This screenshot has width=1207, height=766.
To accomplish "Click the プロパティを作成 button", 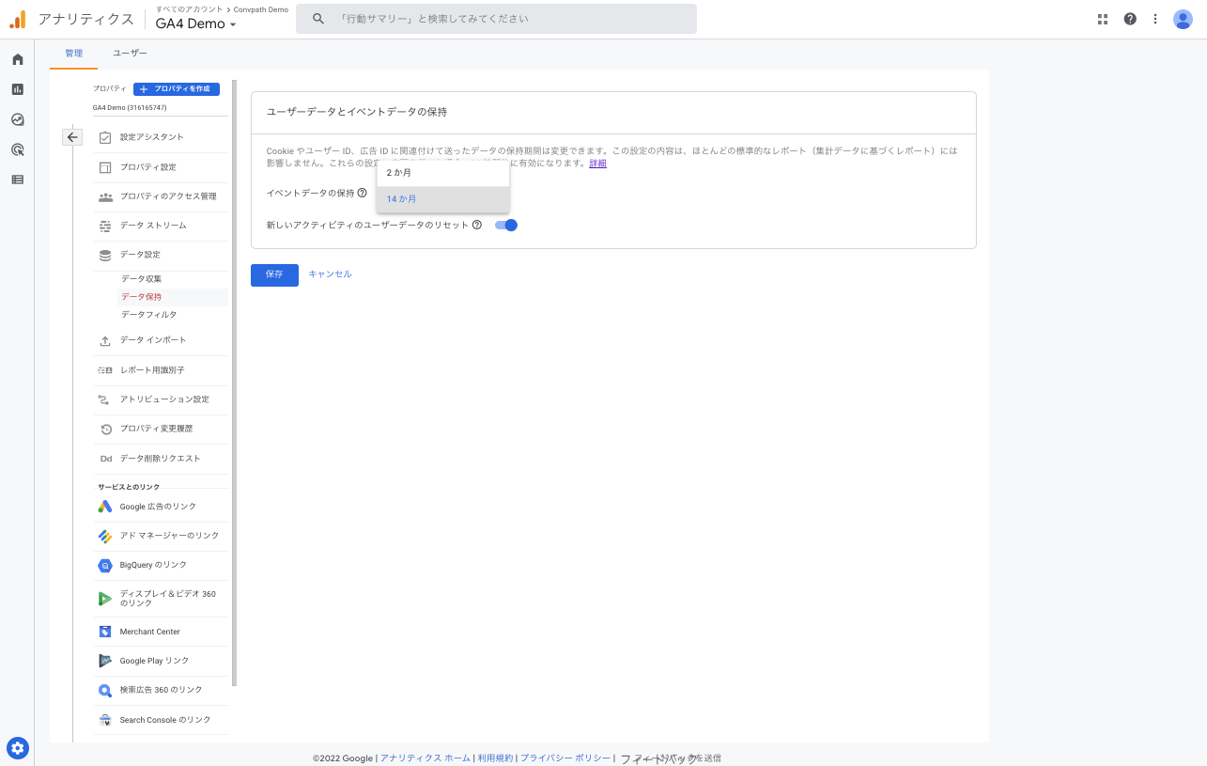I will (176, 88).
